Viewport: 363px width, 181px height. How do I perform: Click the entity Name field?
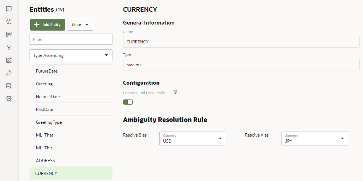(241, 42)
